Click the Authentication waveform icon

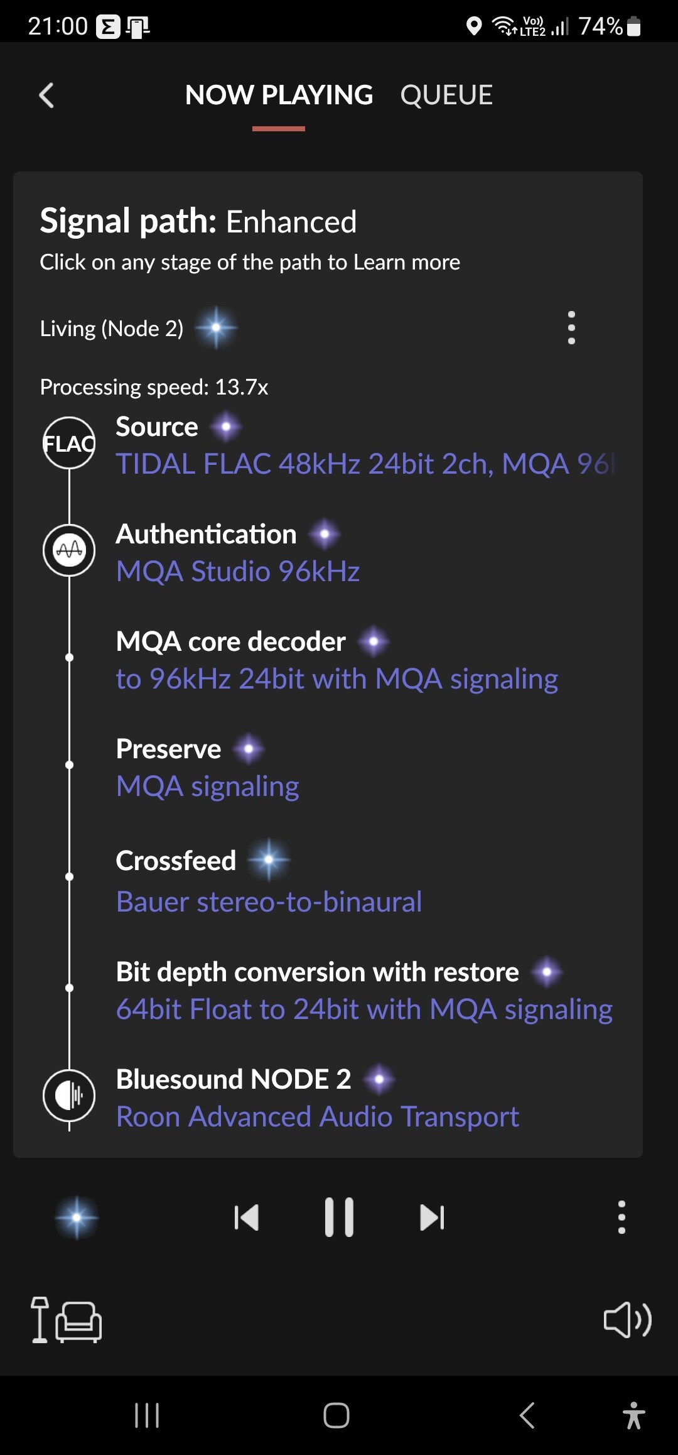(69, 550)
